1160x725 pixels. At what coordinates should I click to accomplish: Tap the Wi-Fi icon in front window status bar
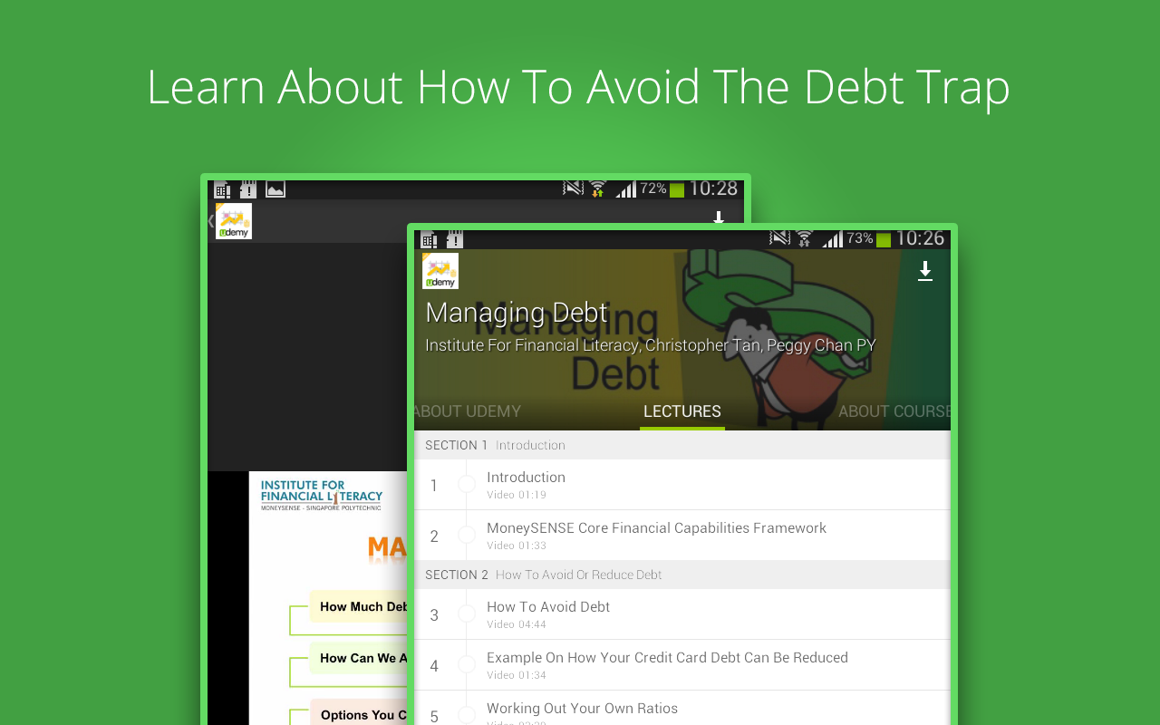pyautogui.click(x=805, y=238)
